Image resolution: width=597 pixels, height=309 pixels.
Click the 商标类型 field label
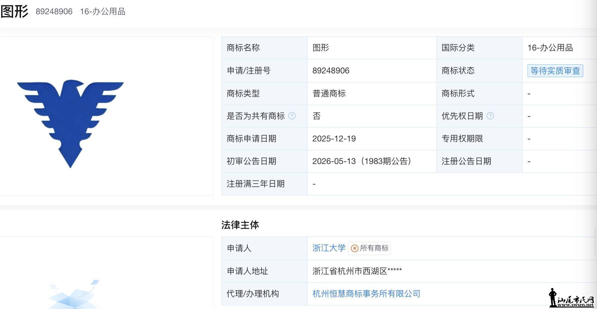tap(243, 94)
